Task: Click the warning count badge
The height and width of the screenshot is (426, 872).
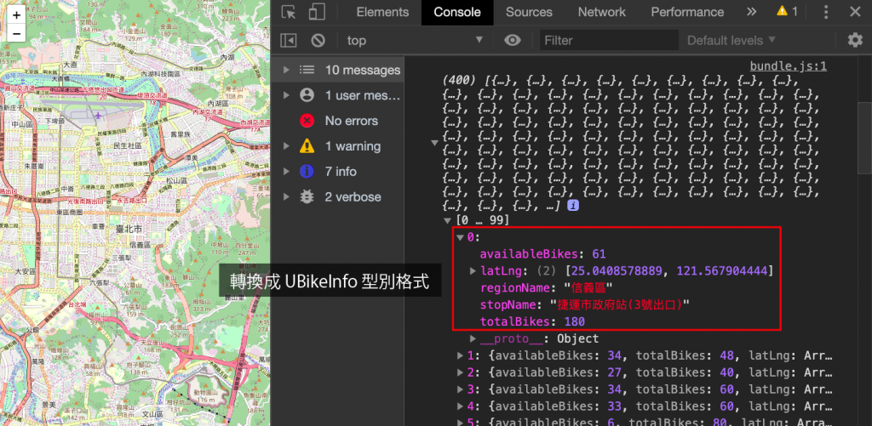Action: coord(788,11)
